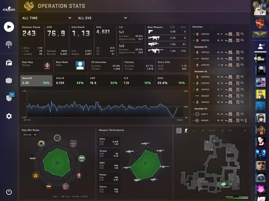Open the Watch TV icon in sidebar

pyautogui.click(x=9, y=80)
